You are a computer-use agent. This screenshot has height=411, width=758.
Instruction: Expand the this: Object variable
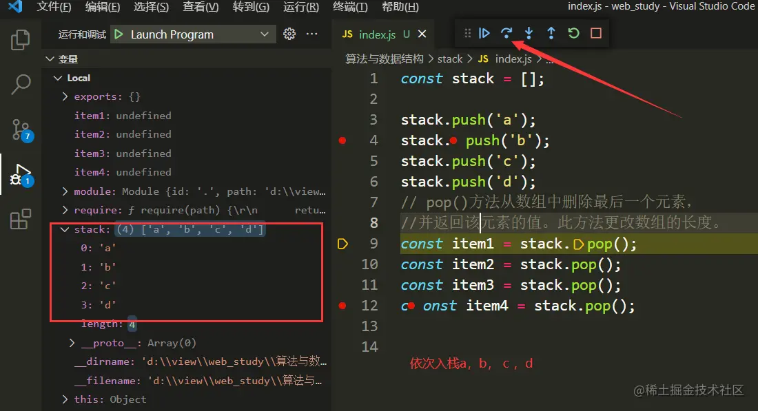[x=65, y=399]
